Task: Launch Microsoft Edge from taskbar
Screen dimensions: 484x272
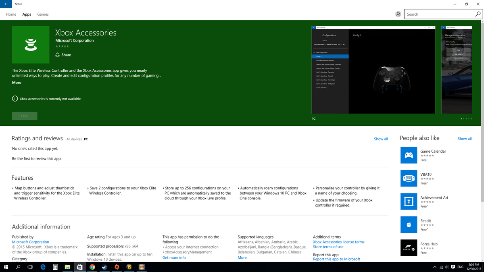Action: point(43,267)
